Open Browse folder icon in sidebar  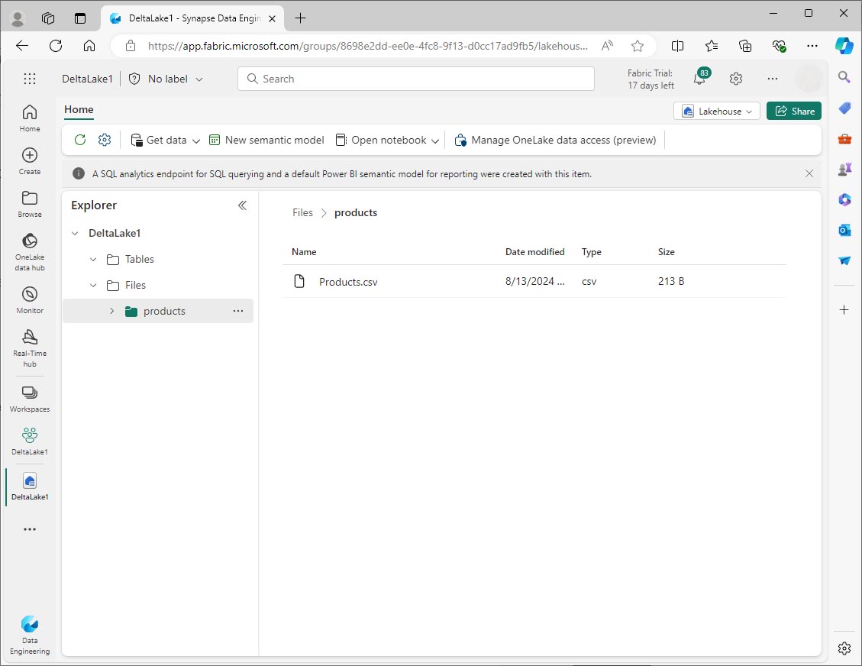(x=30, y=204)
